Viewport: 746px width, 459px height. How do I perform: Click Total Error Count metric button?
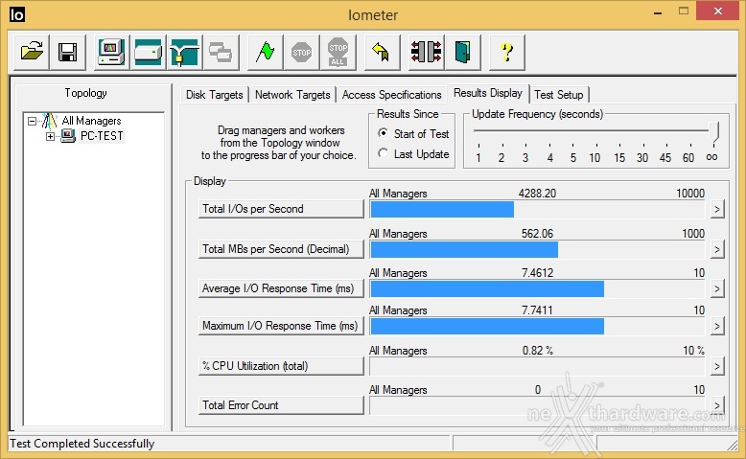[281, 405]
